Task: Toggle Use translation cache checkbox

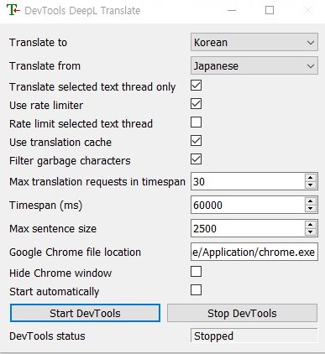Action: 196,141
